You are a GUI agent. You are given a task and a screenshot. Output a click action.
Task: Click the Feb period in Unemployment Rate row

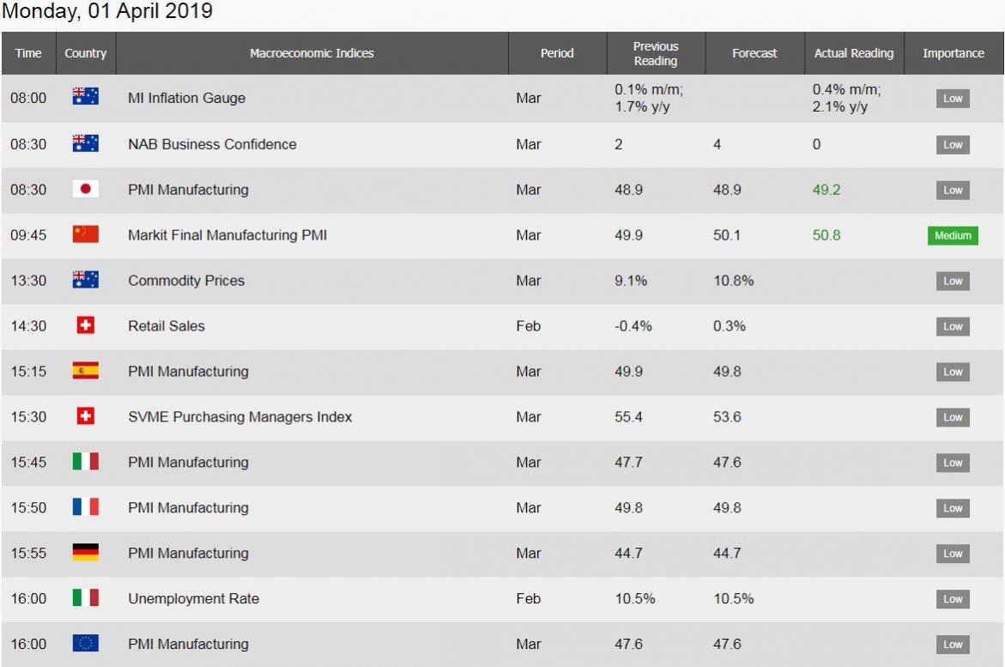click(528, 599)
